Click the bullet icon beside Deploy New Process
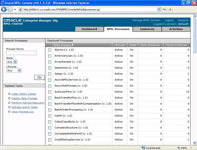197x150 pixels. coord(9,98)
